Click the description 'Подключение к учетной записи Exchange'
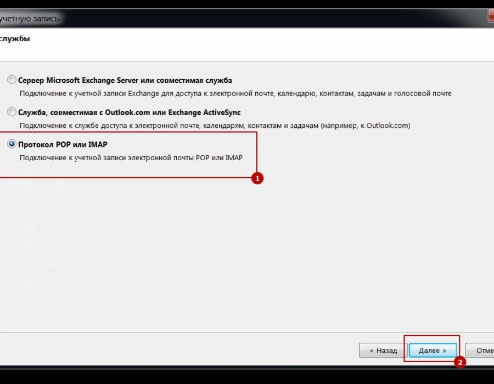The height and width of the screenshot is (384, 494). coord(235,93)
